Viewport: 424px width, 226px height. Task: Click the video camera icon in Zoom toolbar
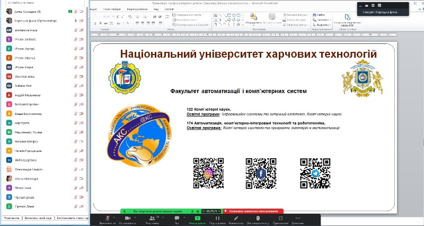127,218
